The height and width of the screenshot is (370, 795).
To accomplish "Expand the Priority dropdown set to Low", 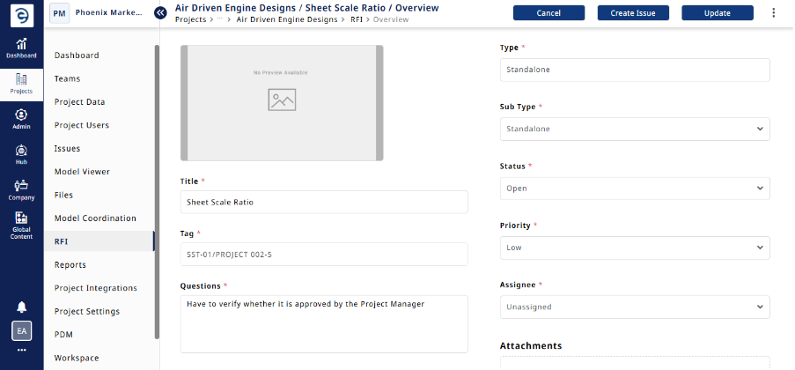I will coord(634,248).
